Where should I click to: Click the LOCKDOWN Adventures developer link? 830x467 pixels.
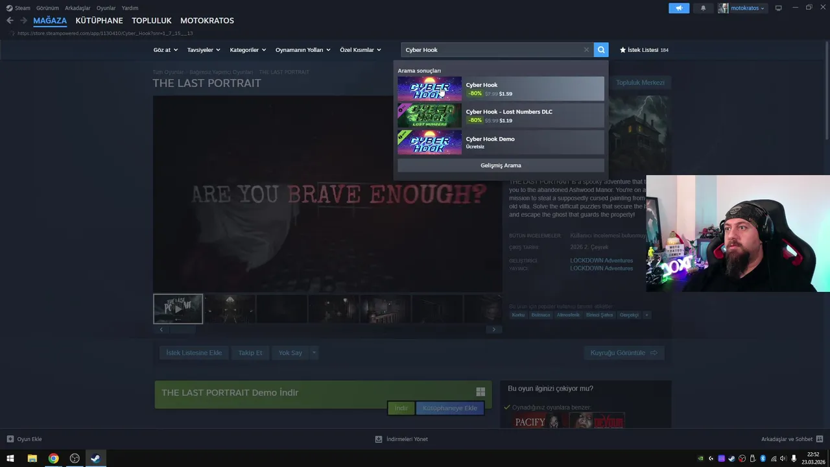tap(601, 260)
